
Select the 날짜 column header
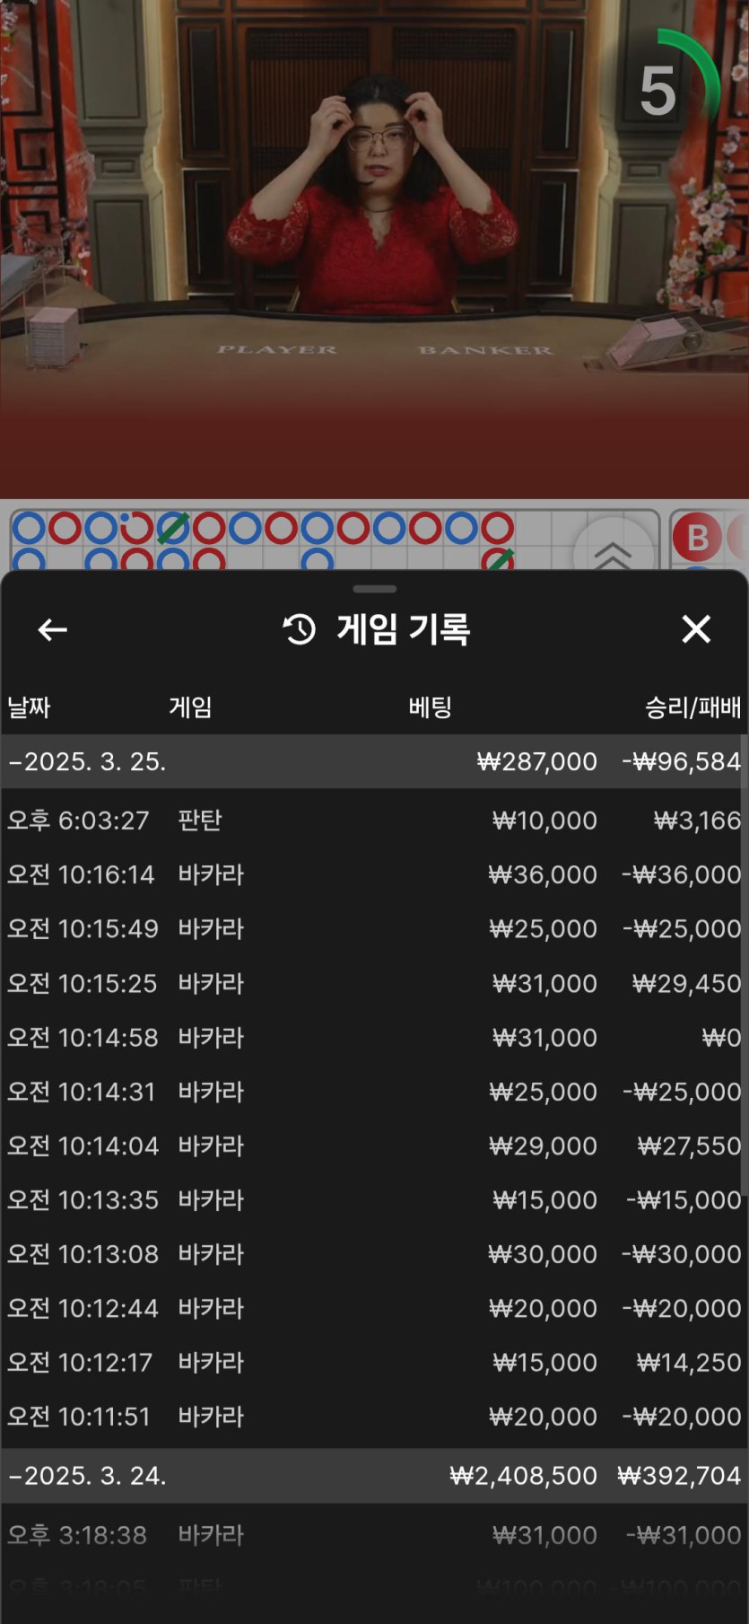pyautogui.click(x=29, y=707)
